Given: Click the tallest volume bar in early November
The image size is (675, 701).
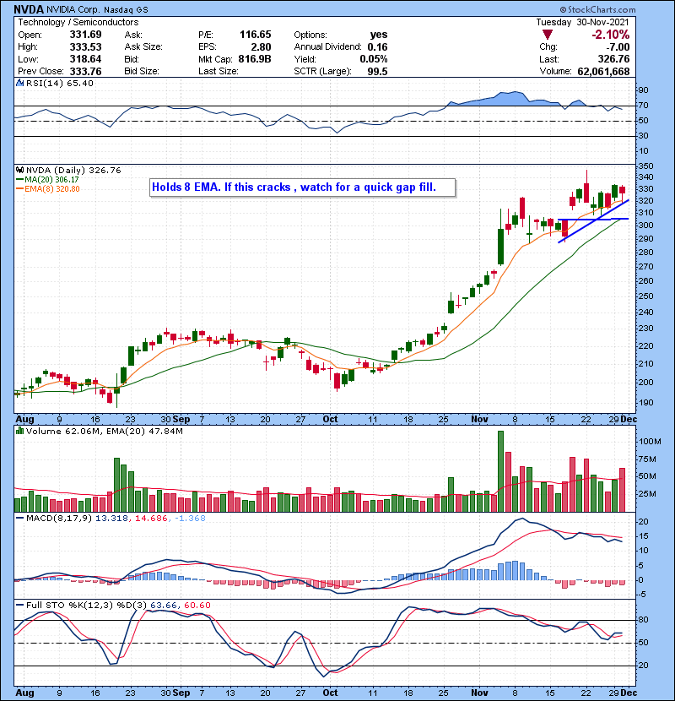Looking at the screenshot, I should coord(501,471).
